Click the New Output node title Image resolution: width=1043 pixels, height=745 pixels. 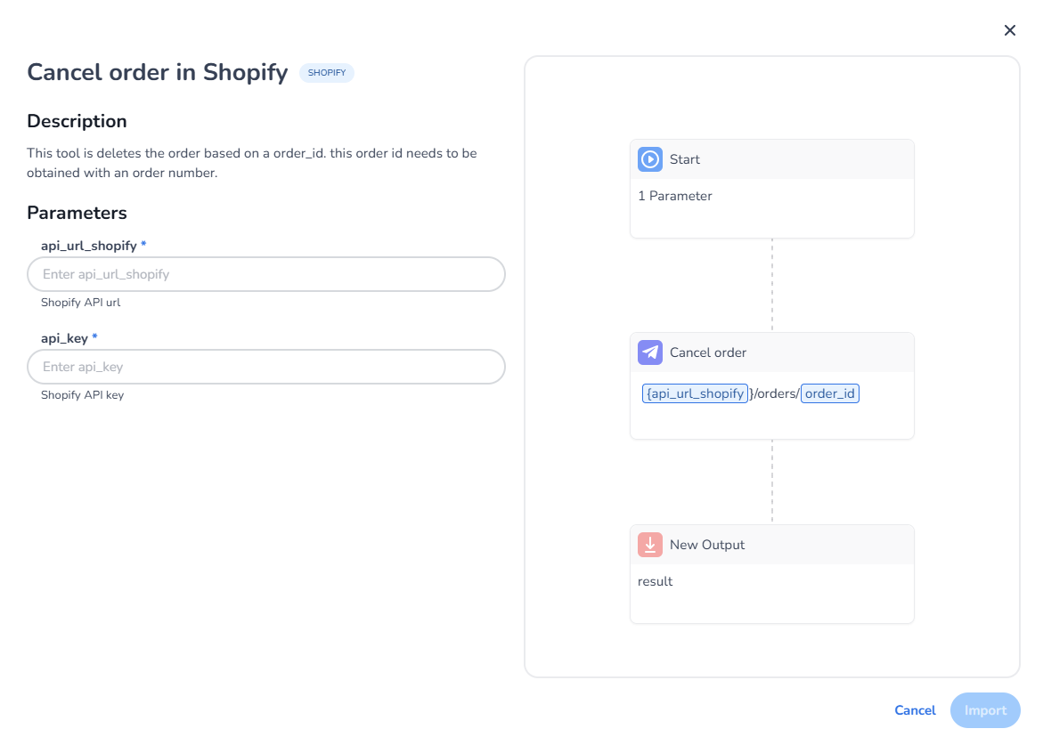click(x=707, y=545)
